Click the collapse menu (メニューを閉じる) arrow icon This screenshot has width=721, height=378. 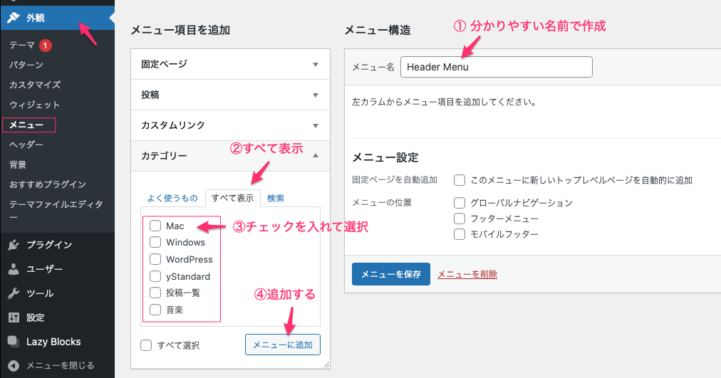[14, 366]
